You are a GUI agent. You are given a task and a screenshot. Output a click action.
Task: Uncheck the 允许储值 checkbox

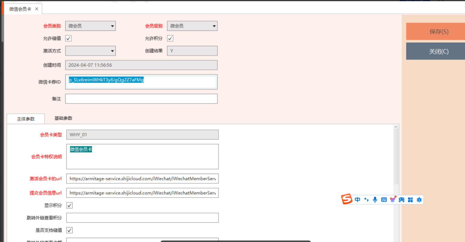(69, 38)
